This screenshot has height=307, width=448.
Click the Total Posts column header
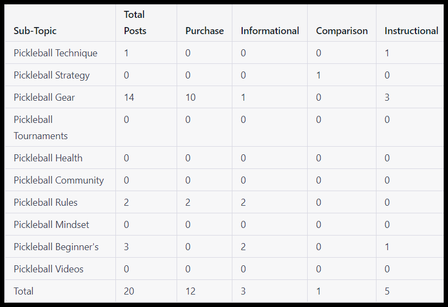(x=135, y=23)
